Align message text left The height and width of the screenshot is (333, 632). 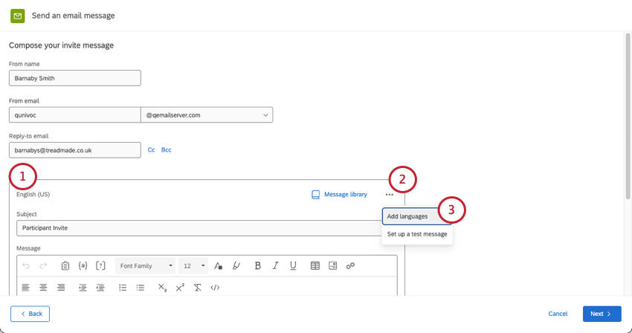tap(25, 288)
